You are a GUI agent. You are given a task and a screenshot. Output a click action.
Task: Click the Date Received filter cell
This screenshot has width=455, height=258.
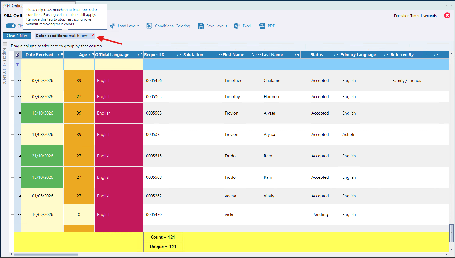pos(43,64)
